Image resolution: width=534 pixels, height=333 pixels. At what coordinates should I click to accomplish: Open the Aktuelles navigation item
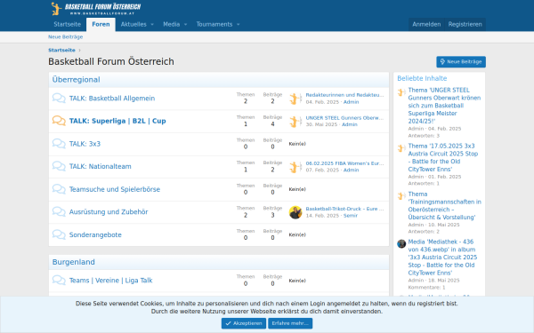(133, 25)
